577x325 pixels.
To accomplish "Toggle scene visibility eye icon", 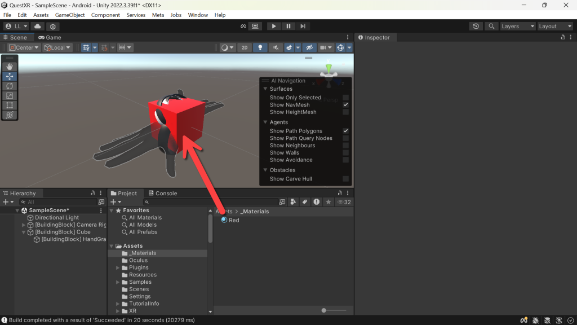I will click(309, 47).
